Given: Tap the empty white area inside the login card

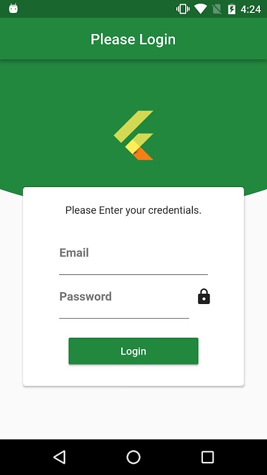Looking at the screenshot, I should (x=133, y=375).
